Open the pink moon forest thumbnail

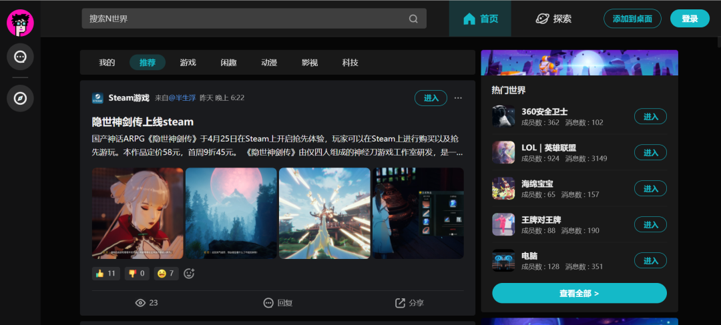point(231,214)
